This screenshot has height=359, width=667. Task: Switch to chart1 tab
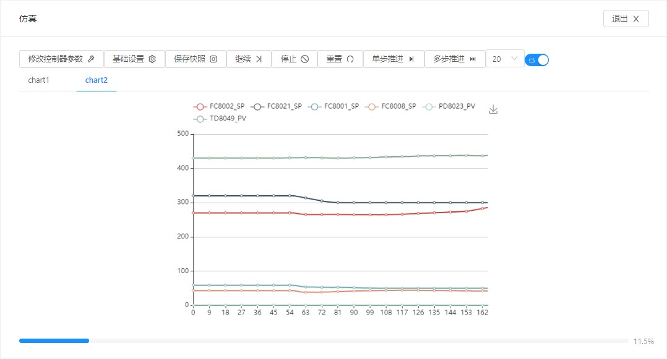pyautogui.click(x=38, y=80)
